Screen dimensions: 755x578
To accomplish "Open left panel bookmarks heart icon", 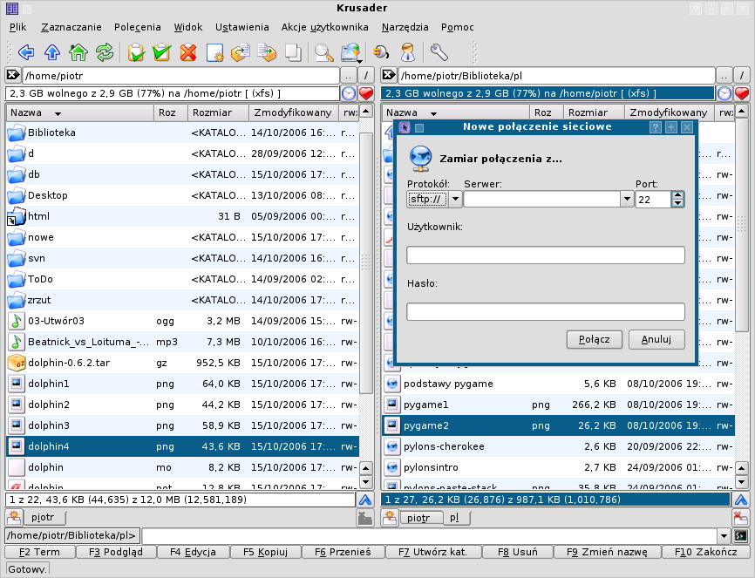I will [366, 93].
